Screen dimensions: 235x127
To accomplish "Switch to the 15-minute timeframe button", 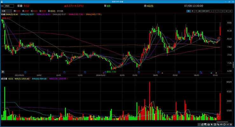I will 223,11.
